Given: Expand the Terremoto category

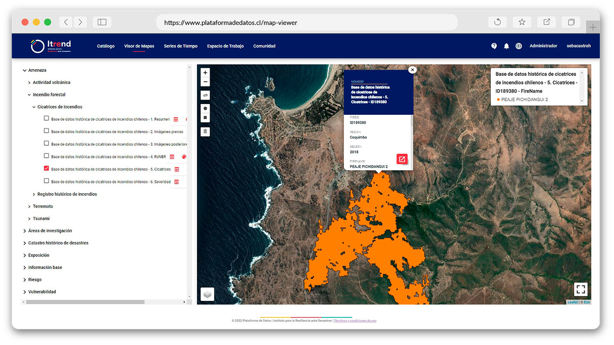Looking at the screenshot, I should pos(29,207).
